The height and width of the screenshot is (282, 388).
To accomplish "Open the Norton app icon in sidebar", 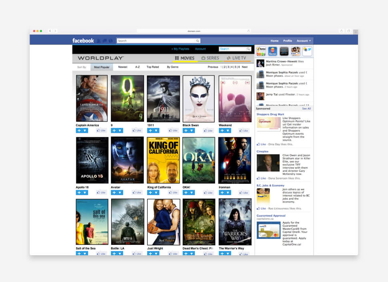I will pos(261,51).
